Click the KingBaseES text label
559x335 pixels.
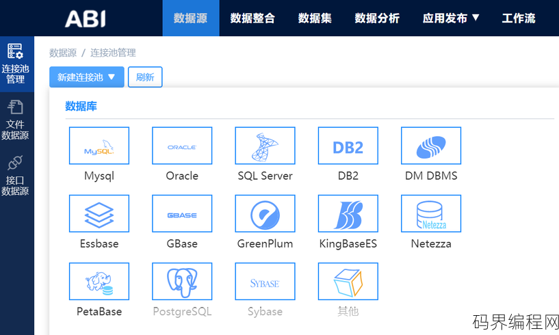pos(348,244)
